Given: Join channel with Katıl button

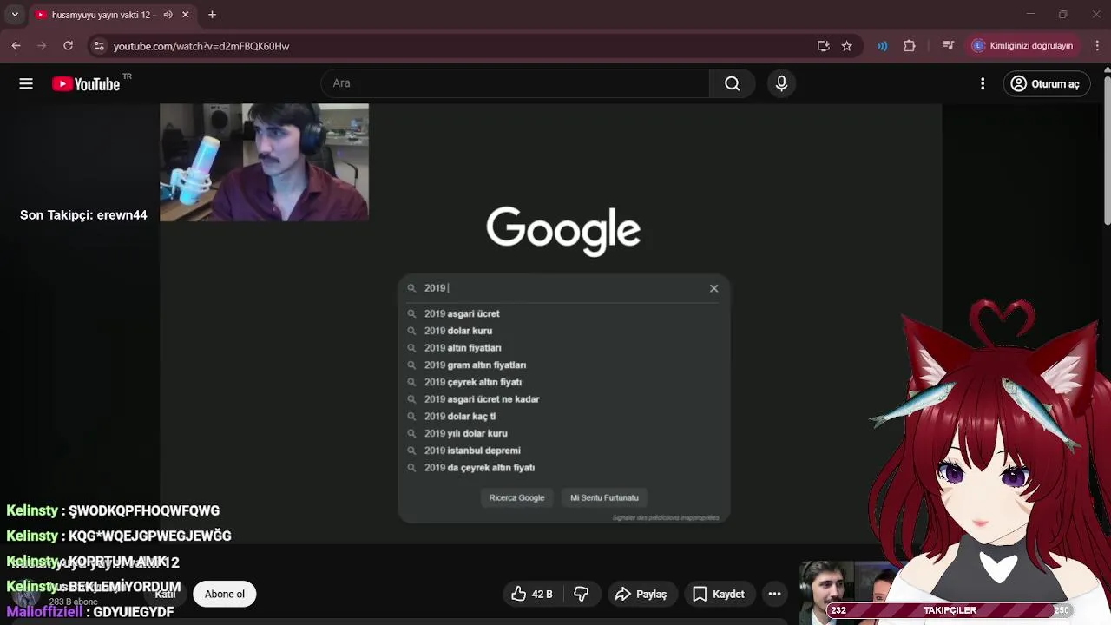Looking at the screenshot, I should pyautogui.click(x=165, y=594).
